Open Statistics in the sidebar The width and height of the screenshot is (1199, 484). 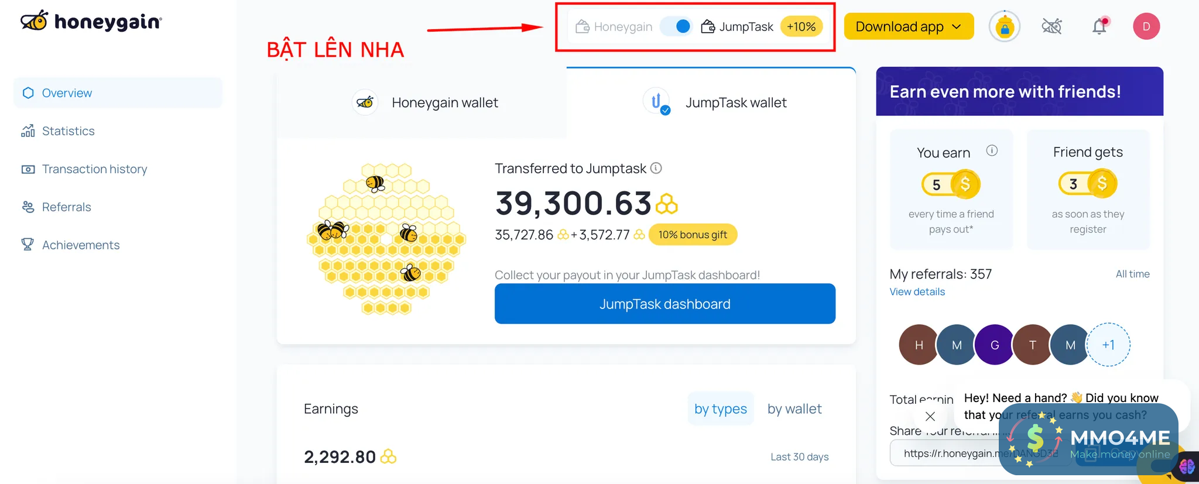coord(68,131)
